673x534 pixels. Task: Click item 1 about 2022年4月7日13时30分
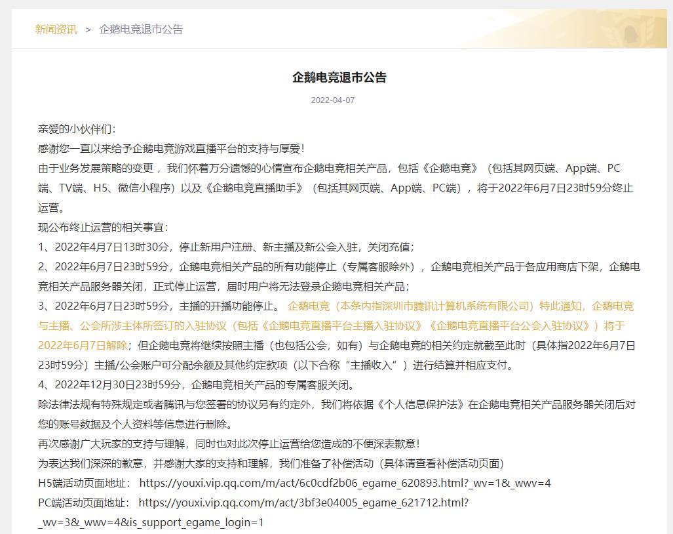226,247
